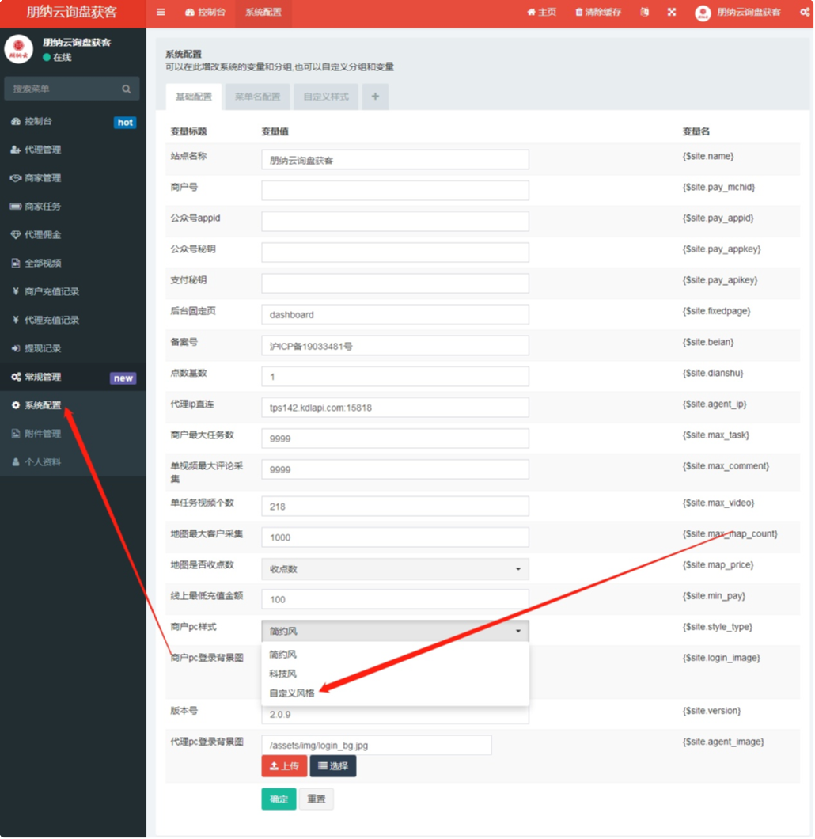
Task: Click the magnifier icon in menu search
Action: click(x=127, y=89)
